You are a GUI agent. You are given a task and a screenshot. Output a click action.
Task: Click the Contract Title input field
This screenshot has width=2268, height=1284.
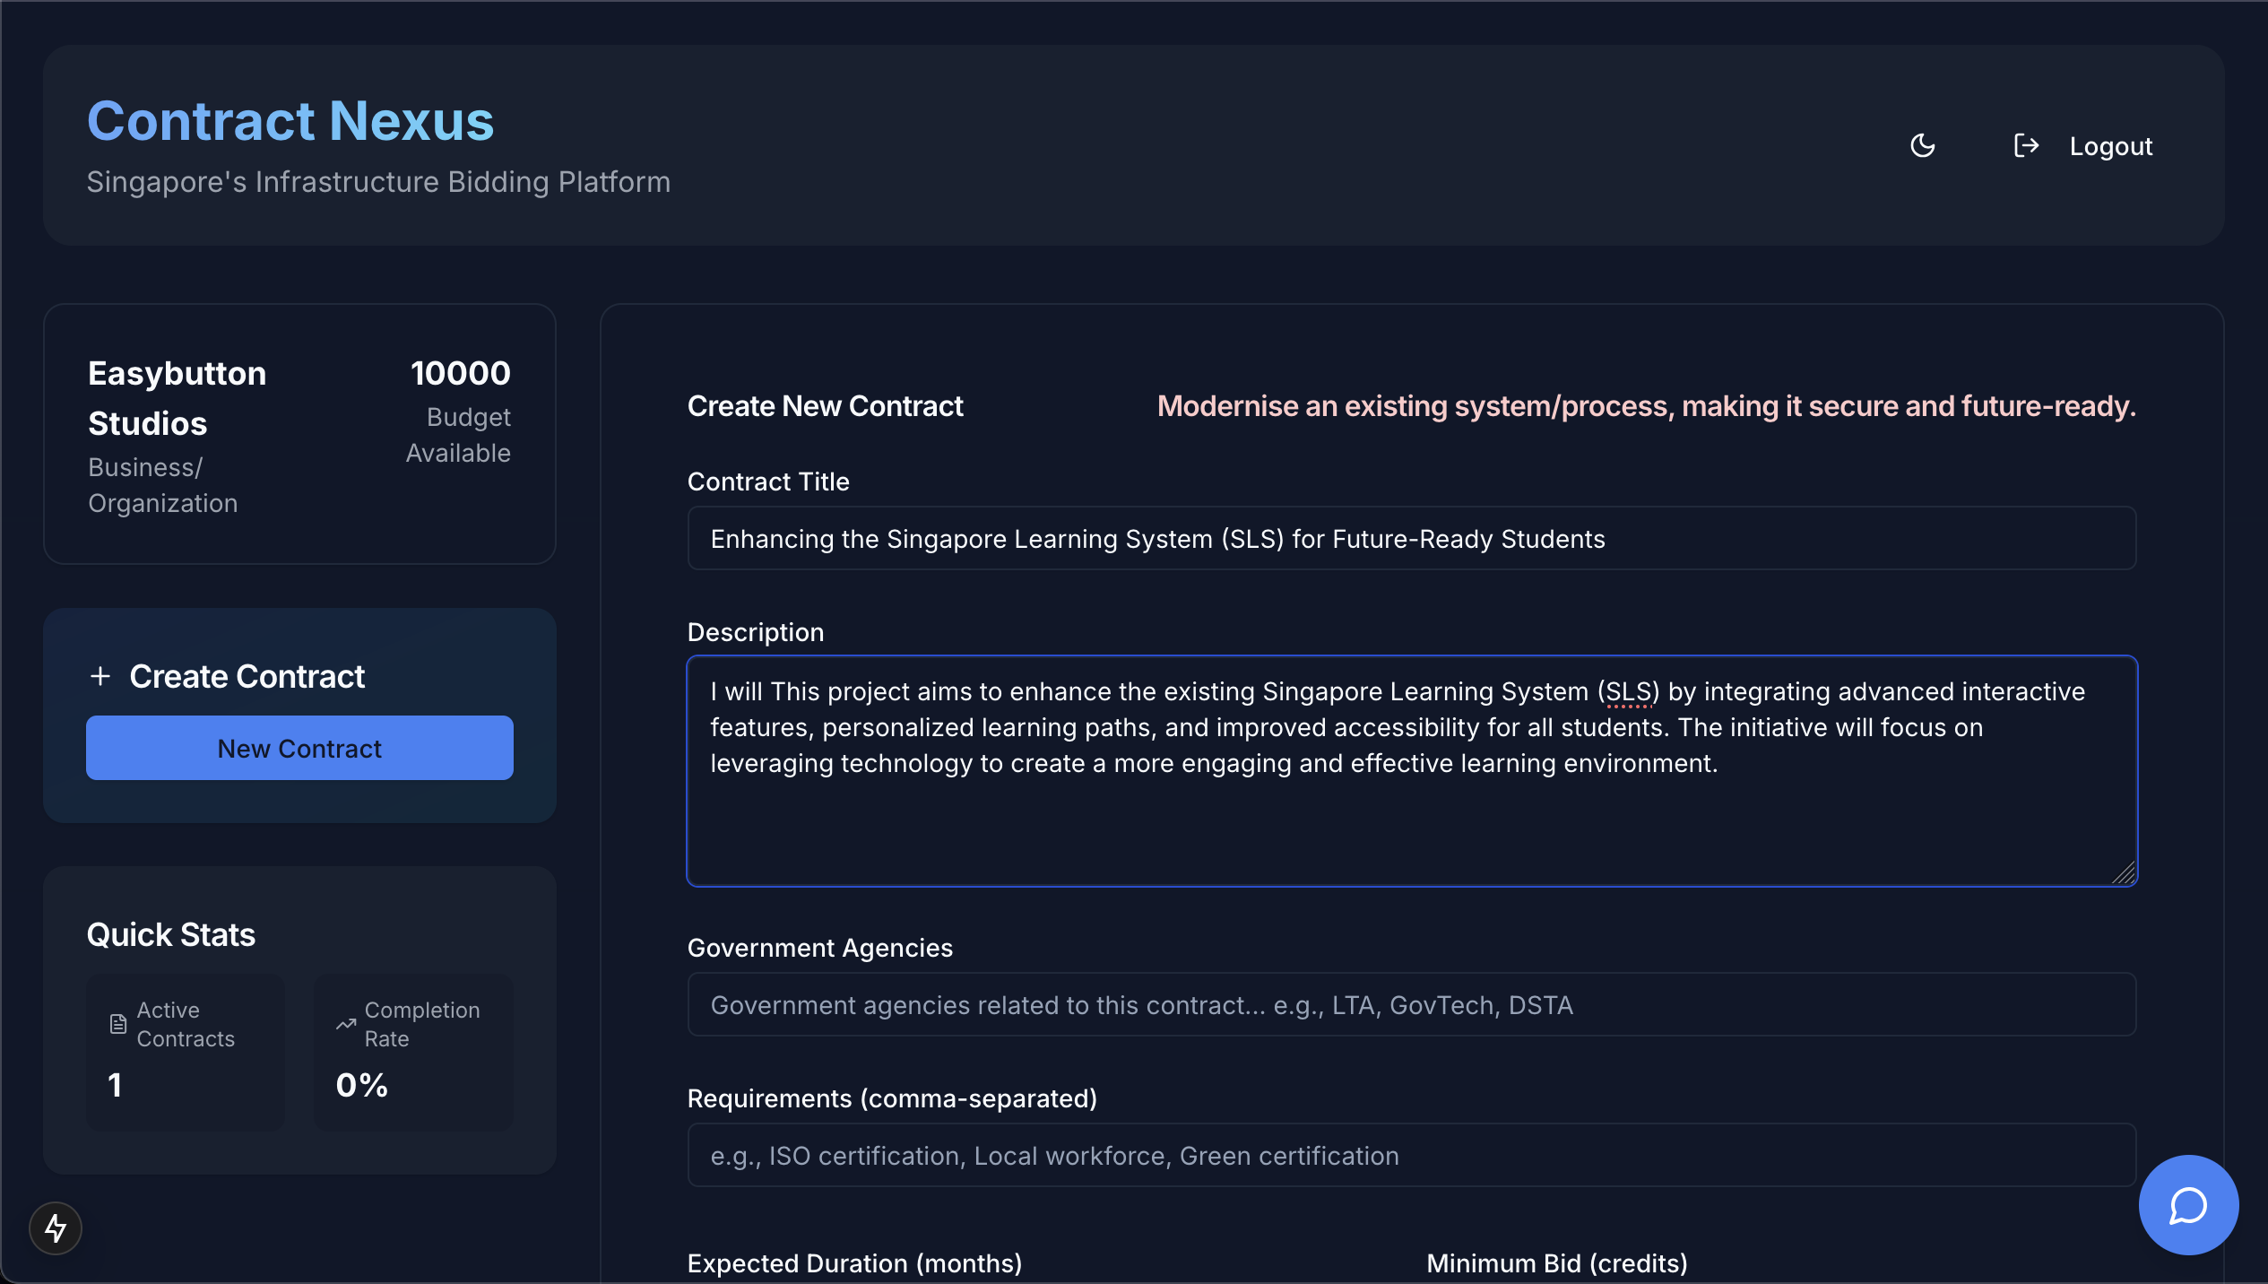(x=1411, y=539)
